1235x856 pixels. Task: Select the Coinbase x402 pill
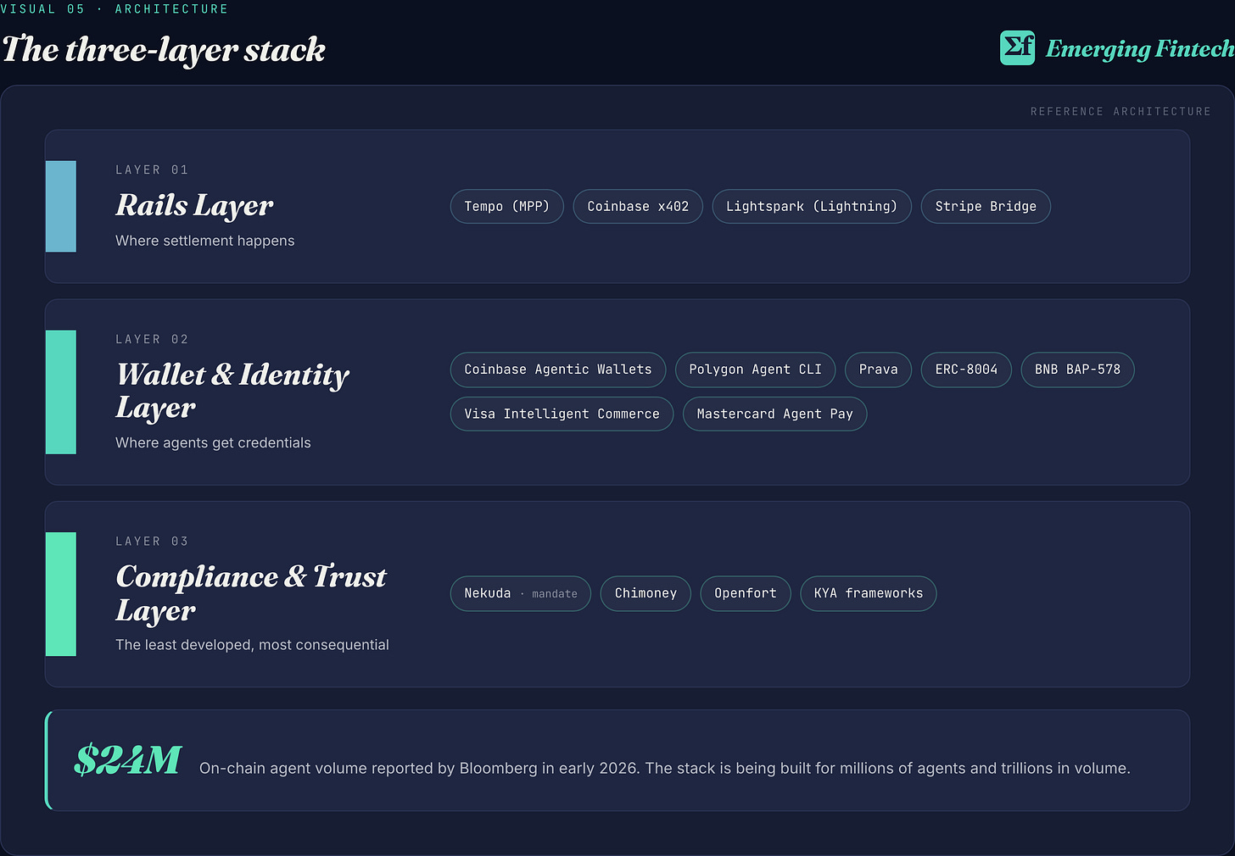coord(638,207)
